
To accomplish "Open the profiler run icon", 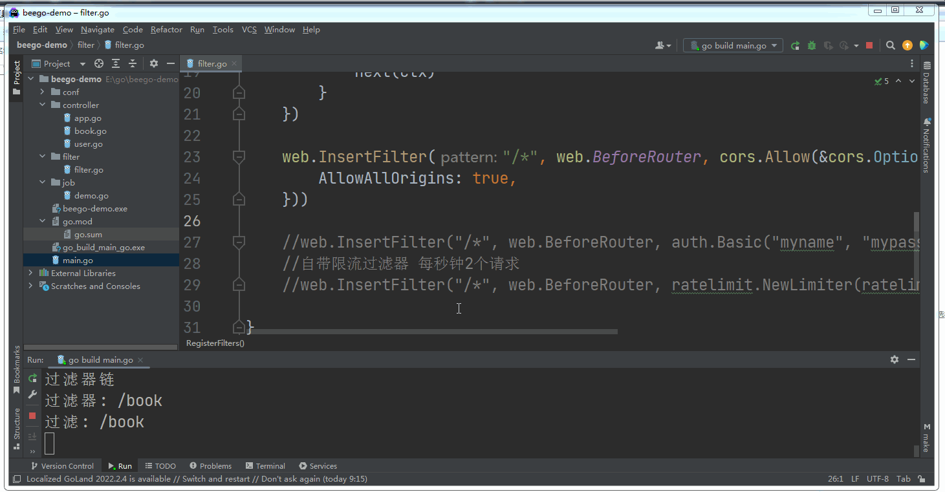I will [843, 45].
